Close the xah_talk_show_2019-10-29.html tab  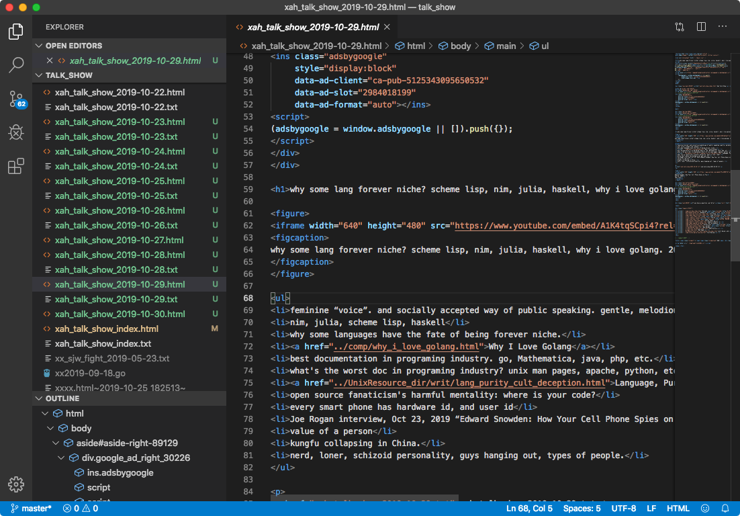tap(387, 27)
